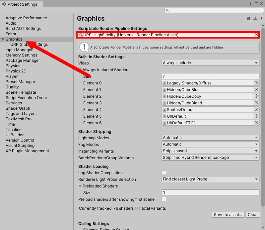
Task: Select Quality settings category
Action: pyautogui.click(x=12, y=87)
